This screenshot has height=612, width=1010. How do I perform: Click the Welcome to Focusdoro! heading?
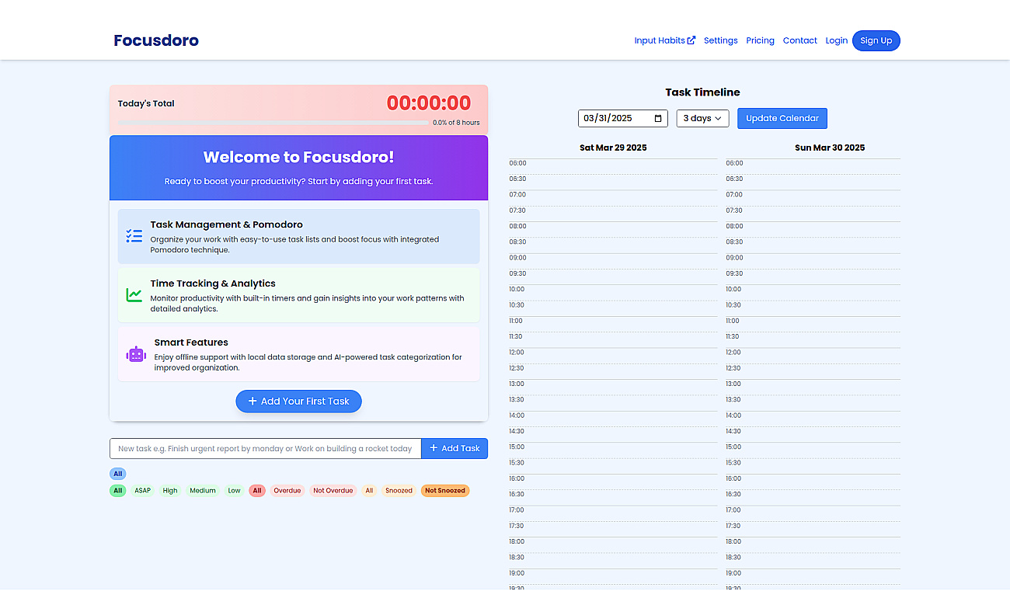[x=298, y=157]
